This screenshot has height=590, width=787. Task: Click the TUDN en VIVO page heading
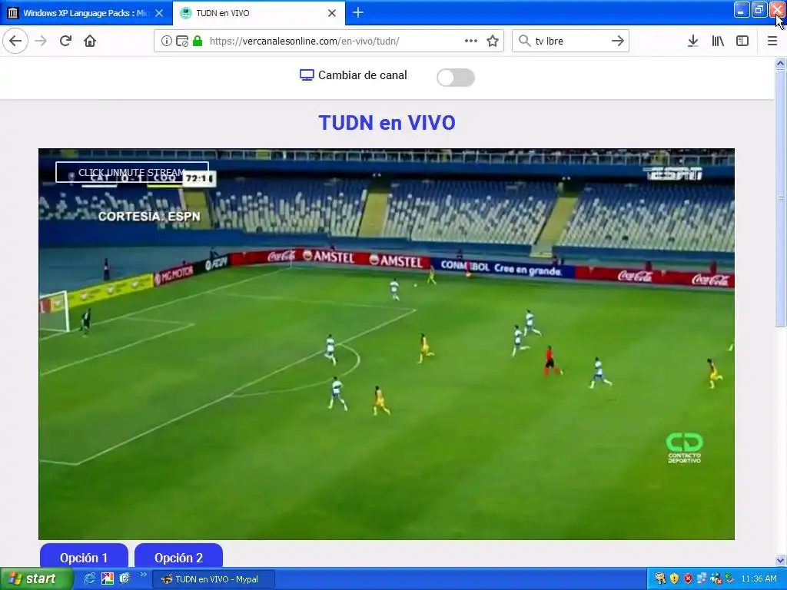(x=387, y=123)
